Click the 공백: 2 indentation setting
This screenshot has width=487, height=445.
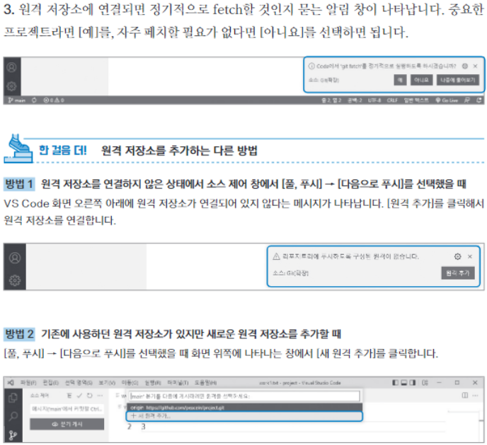coord(355,100)
